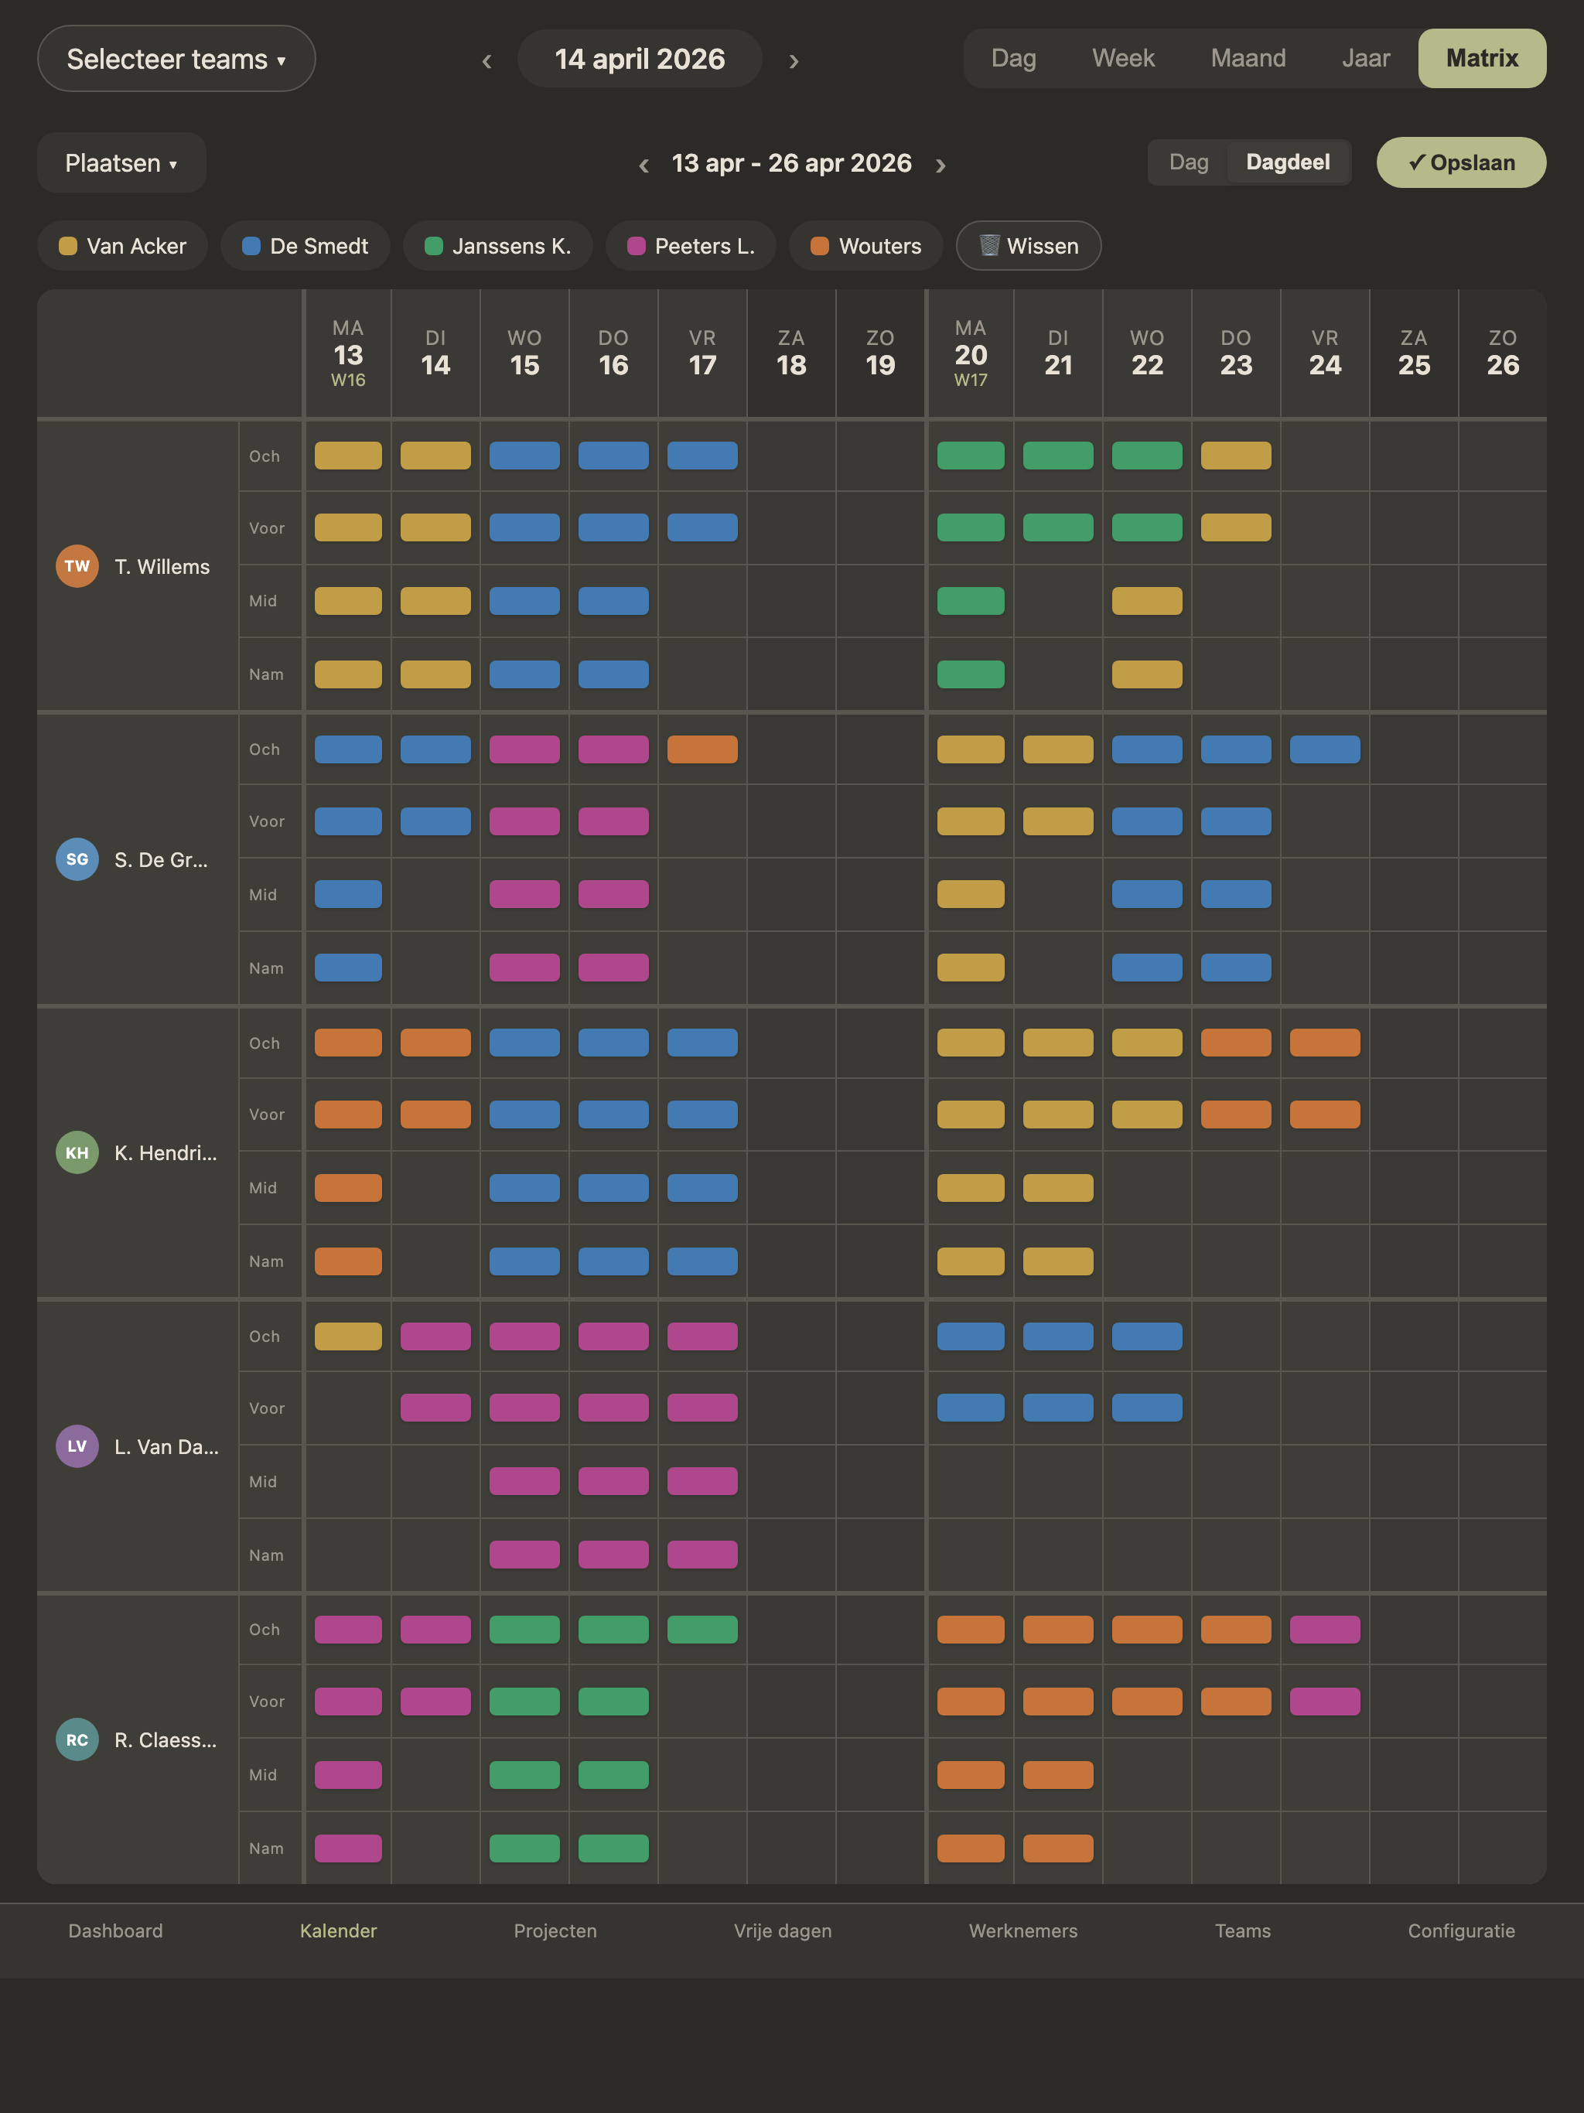The height and width of the screenshot is (2113, 1584).
Task: Select T. Willems Voor block on VR 17
Action: [x=702, y=527]
